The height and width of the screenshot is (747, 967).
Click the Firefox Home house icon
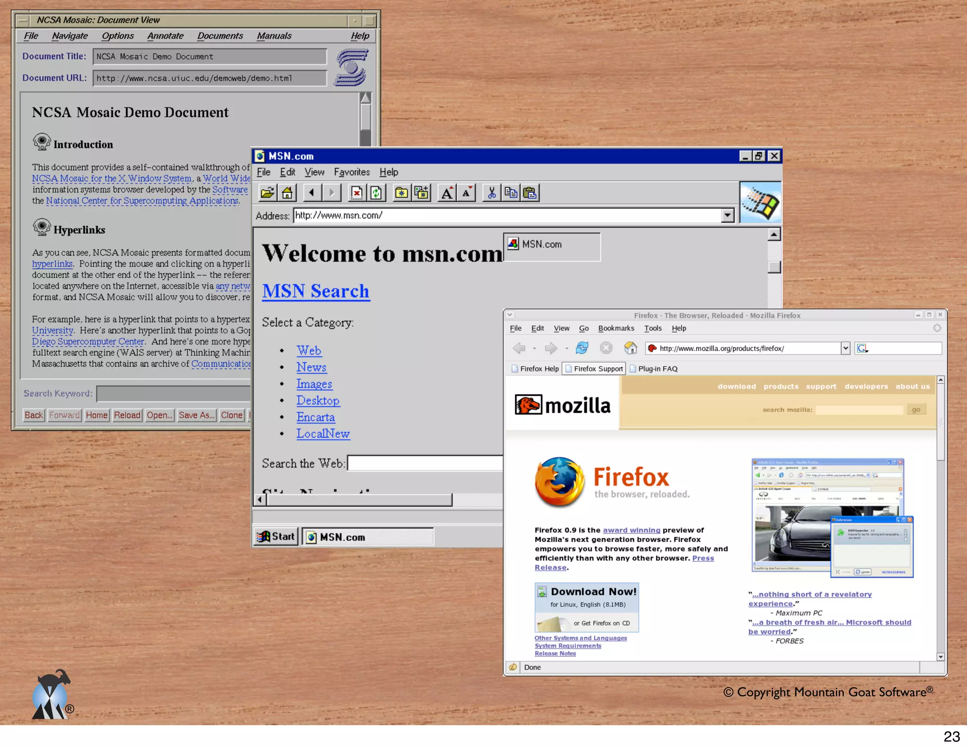(x=630, y=348)
